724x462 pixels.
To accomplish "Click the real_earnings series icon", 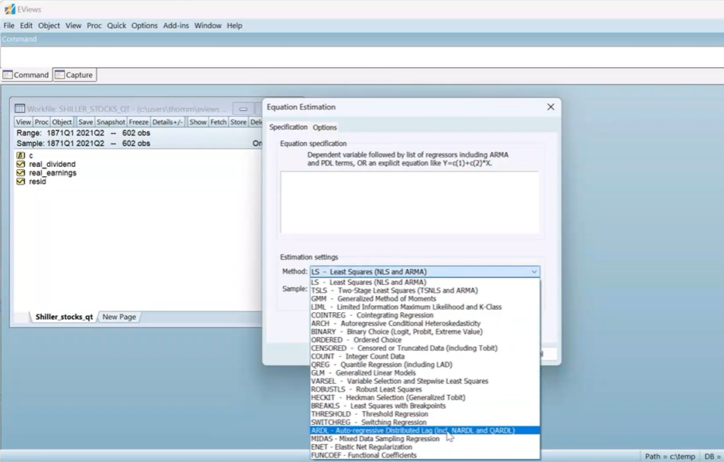I will coord(21,173).
